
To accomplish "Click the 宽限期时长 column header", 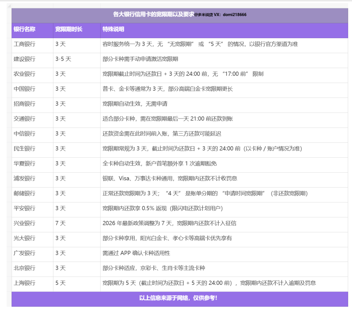I will click(x=68, y=29).
